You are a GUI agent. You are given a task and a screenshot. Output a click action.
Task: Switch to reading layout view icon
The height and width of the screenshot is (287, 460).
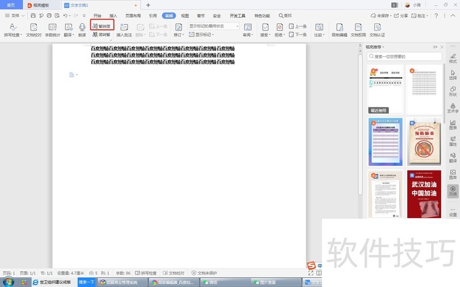(x=319, y=273)
